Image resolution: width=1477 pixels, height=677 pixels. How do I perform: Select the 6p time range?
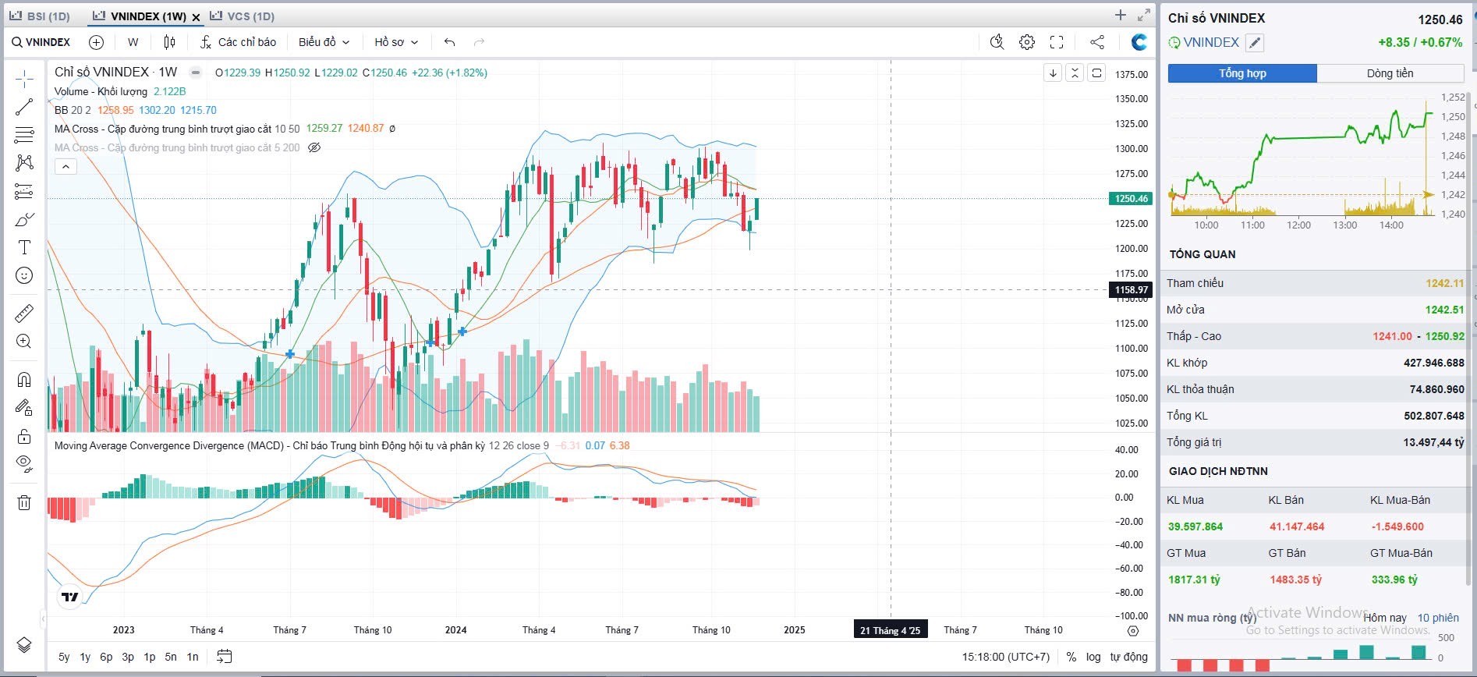(x=106, y=657)
